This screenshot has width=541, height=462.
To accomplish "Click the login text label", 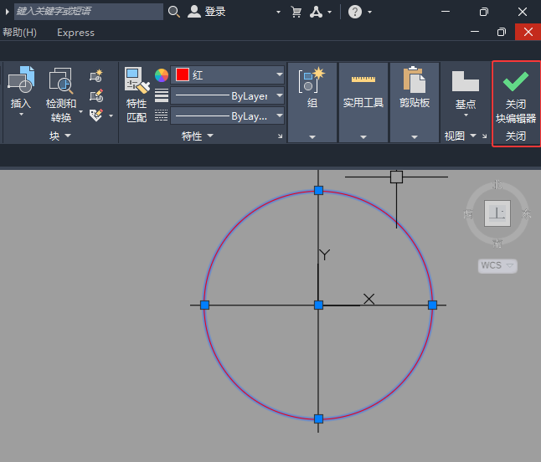I will [x=215, y=12].
